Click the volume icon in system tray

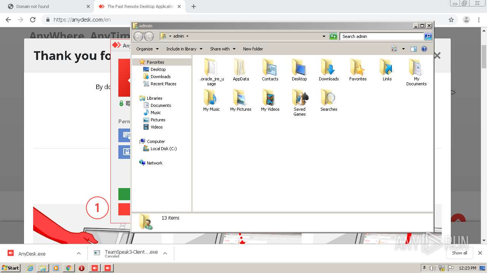(x=433, y=268)
